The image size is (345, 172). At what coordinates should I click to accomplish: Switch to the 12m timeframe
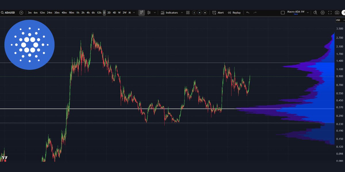tap(42, 13)
